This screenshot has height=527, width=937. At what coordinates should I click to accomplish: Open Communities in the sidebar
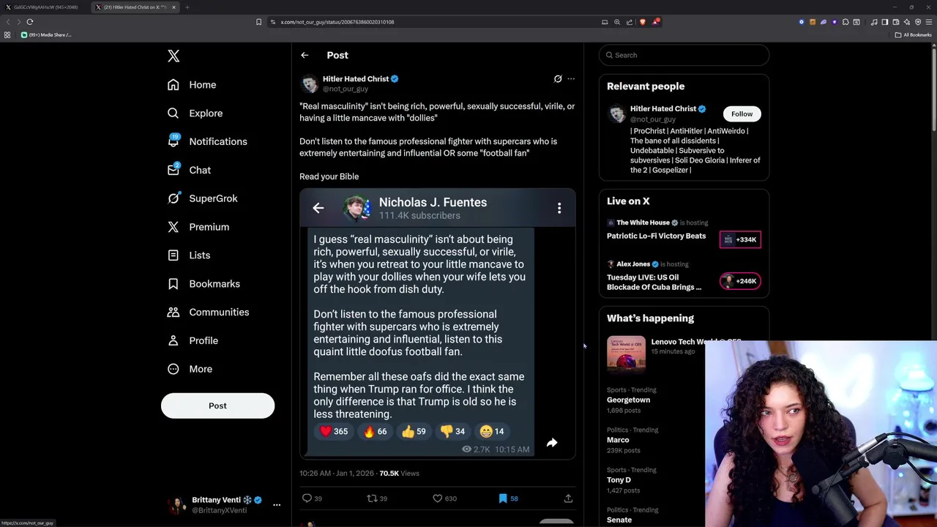[x=208, y=313]
